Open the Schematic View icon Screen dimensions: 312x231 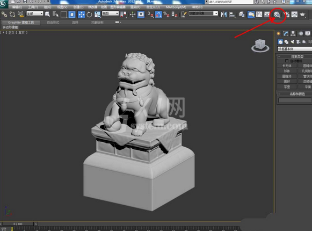click(x=267, y=15)
